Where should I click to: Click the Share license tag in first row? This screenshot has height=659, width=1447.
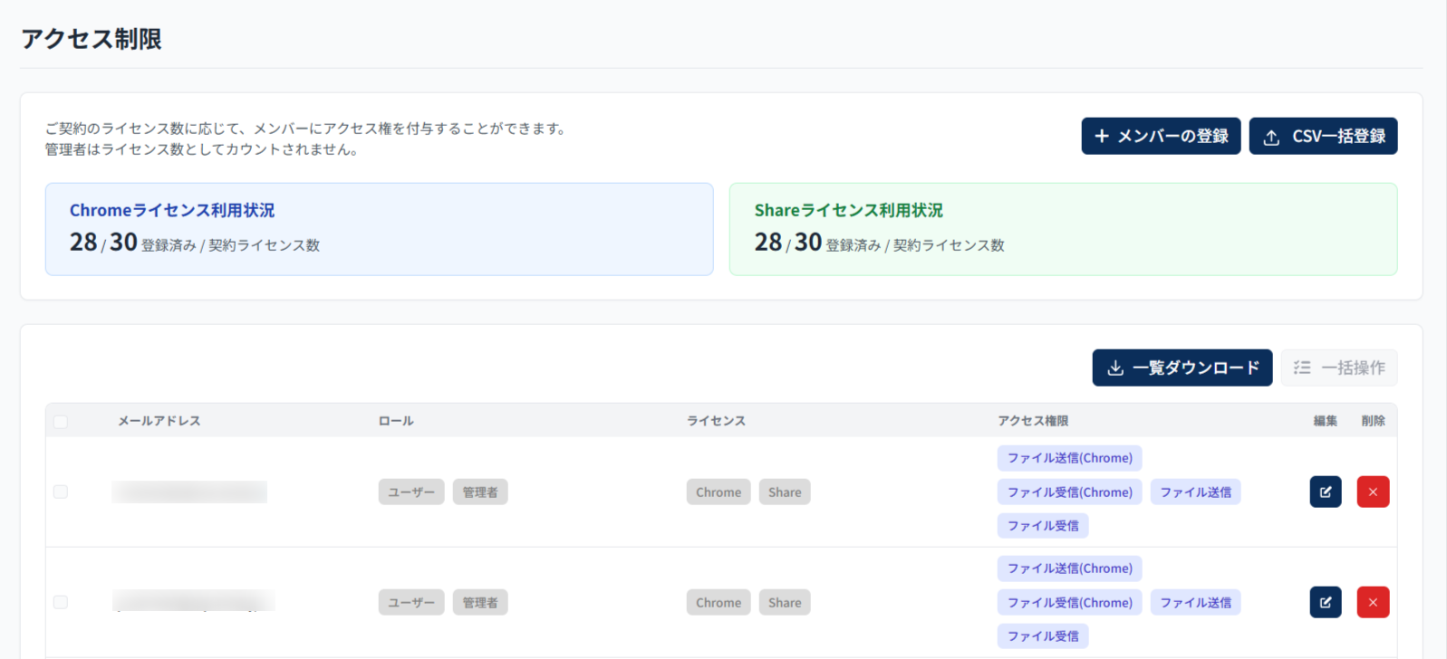(x=784, y=492)
